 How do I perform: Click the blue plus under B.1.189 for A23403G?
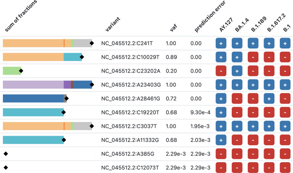(253, 85)
